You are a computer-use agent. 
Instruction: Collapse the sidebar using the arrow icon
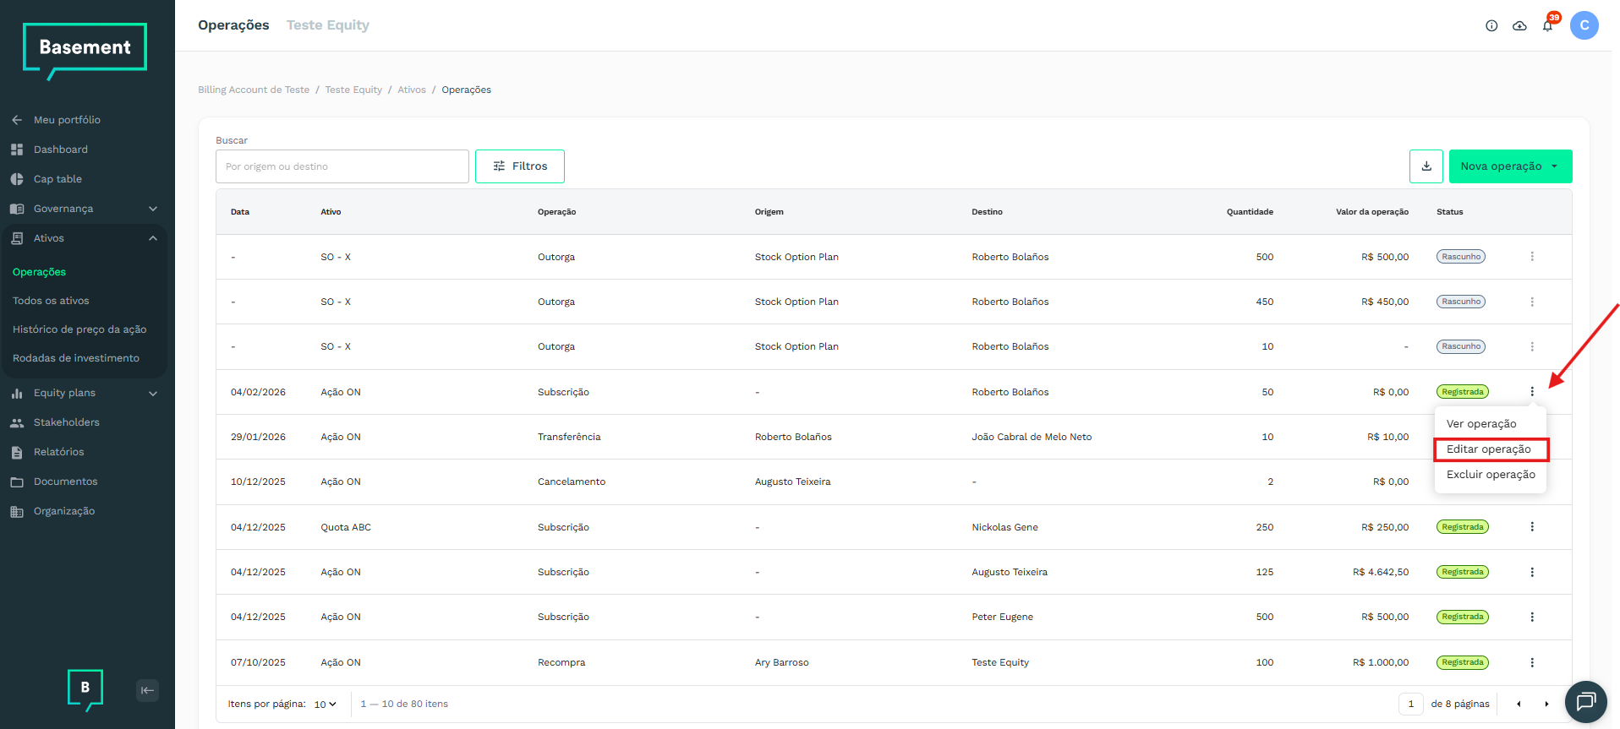coord(147,690)
